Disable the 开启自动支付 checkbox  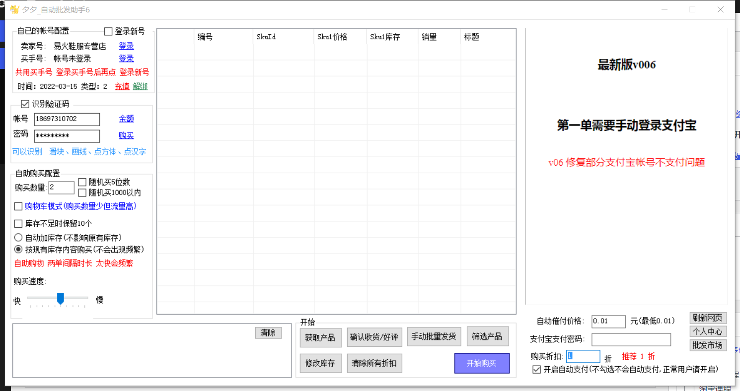pyautogui.click(x=536, y=370)
